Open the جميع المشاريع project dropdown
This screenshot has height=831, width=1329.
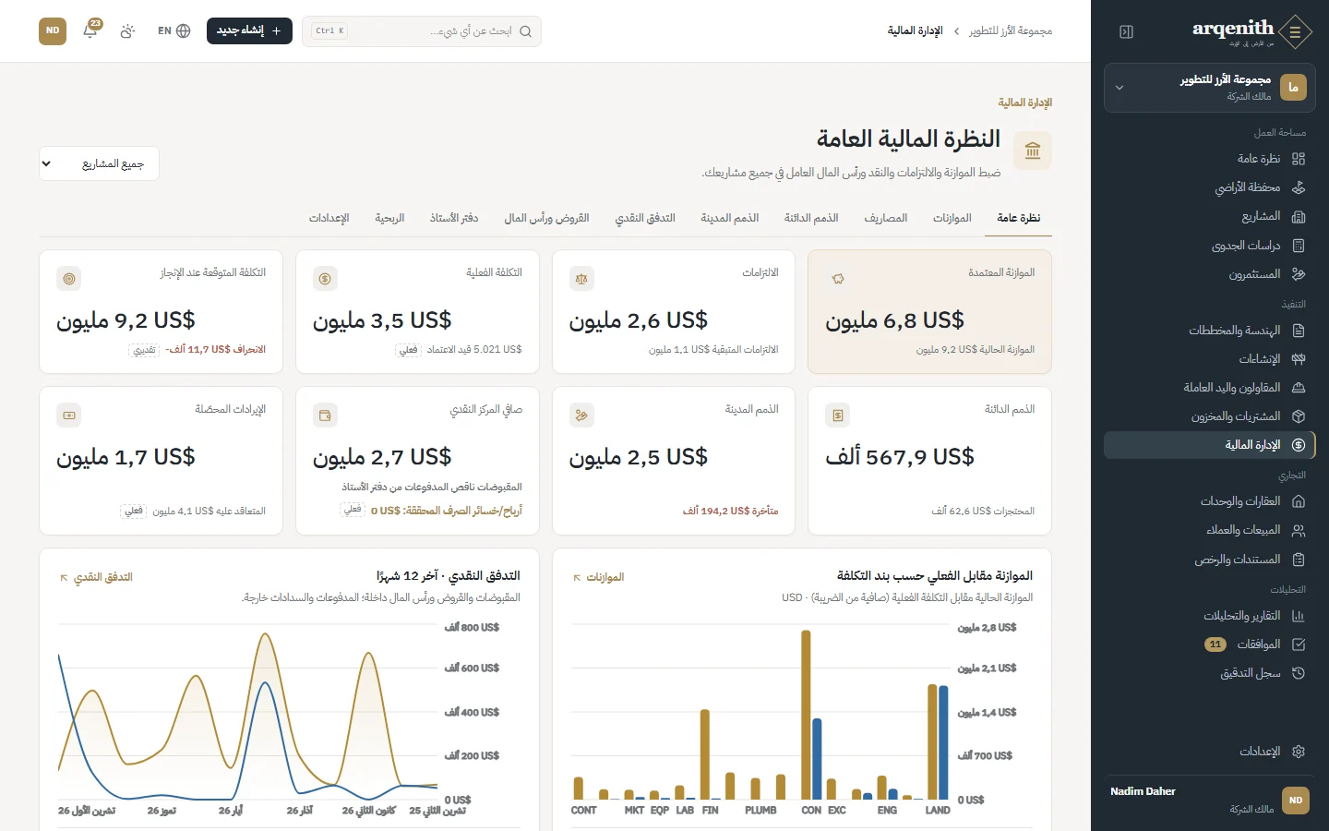[99, 163]
